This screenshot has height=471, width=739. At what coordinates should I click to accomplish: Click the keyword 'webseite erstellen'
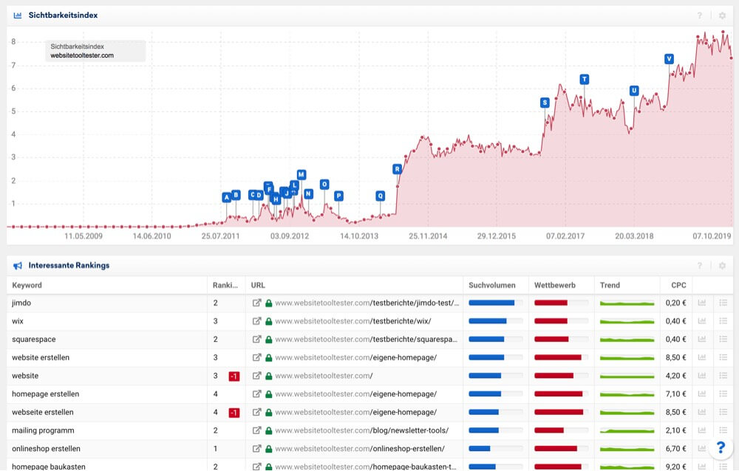tap(42, 412)
